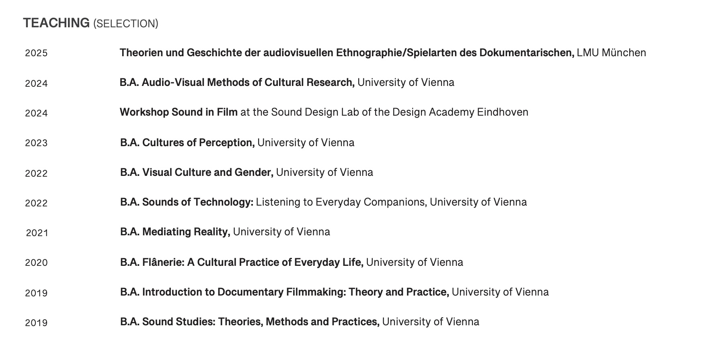Click the year 2021 label
Viewport: 702px width, 359px height.
[37, 233]
